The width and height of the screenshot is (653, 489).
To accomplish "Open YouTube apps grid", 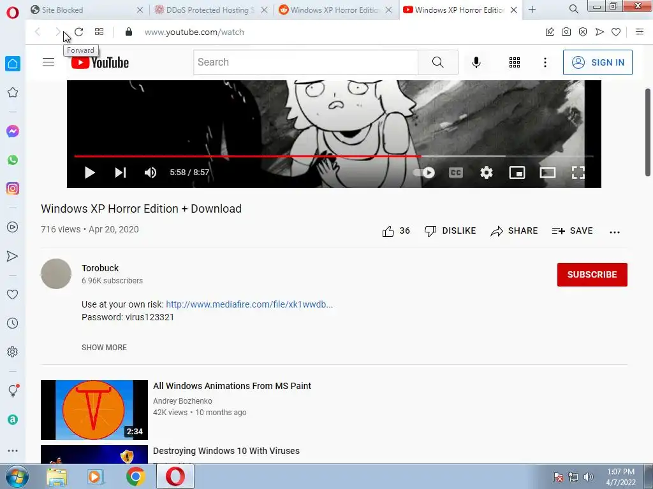I will pos(515,62).
